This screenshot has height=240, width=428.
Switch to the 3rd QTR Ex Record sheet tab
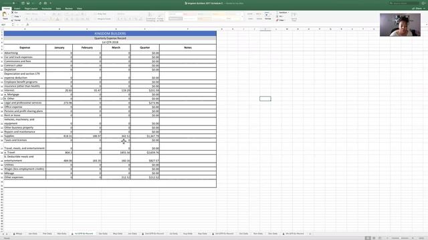223,234
